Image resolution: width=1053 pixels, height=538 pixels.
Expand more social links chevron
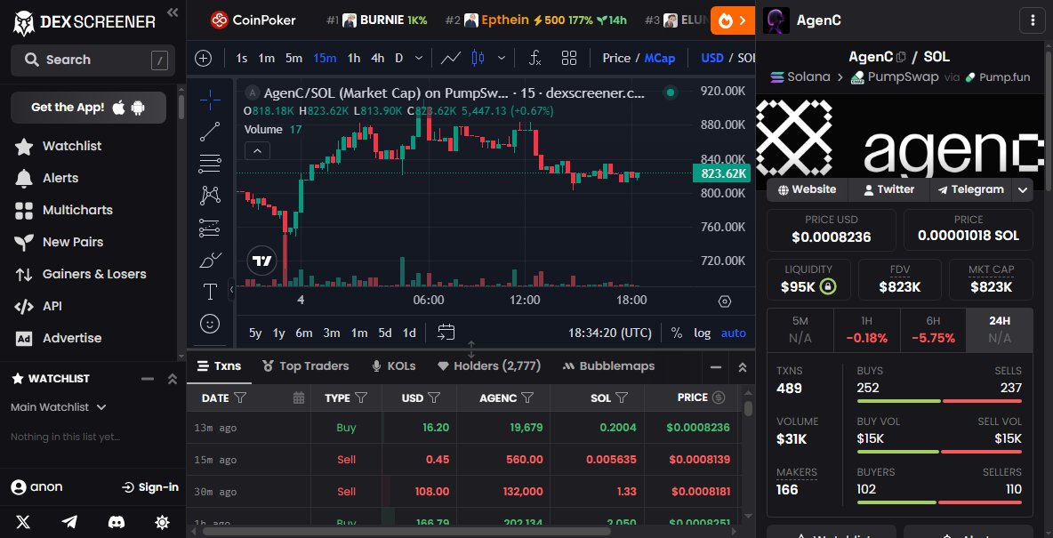1022,190
